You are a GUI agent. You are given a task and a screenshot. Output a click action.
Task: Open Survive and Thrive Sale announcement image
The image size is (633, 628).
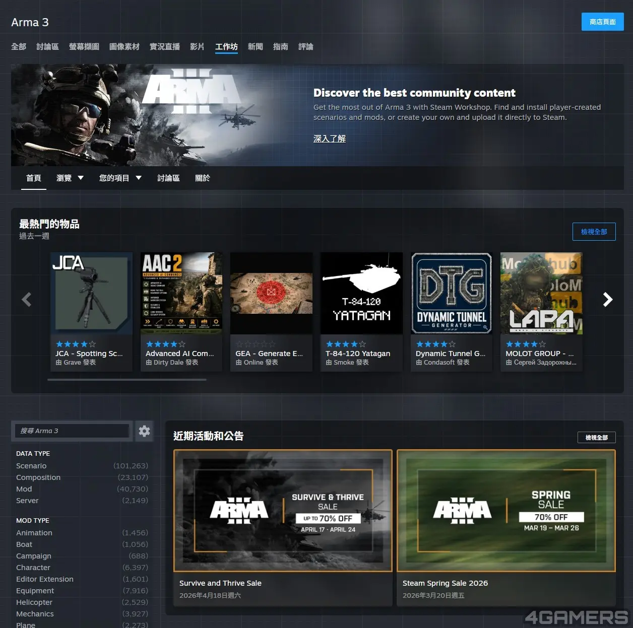click(283, 511)
